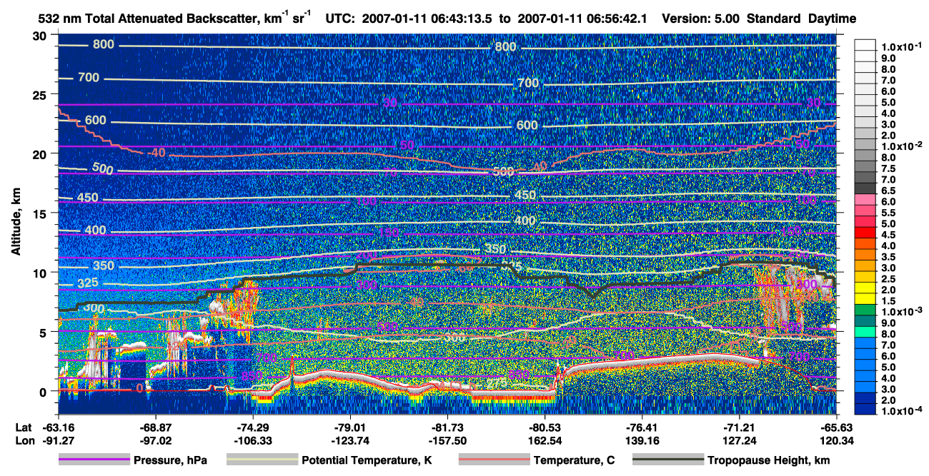This screenshot has height=476, width=929.
Task: Click the dark Tropopause Height legend line sample
Action: pos(667,460)
